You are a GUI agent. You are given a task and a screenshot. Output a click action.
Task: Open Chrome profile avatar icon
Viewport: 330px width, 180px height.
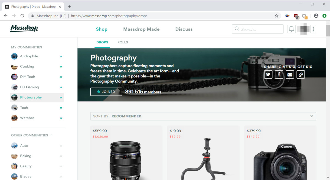[316, 16]
